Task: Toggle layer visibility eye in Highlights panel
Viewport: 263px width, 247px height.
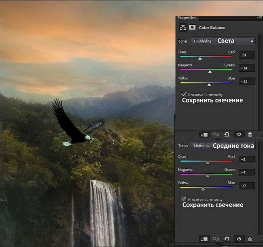Action: click(x=239, y=134)
